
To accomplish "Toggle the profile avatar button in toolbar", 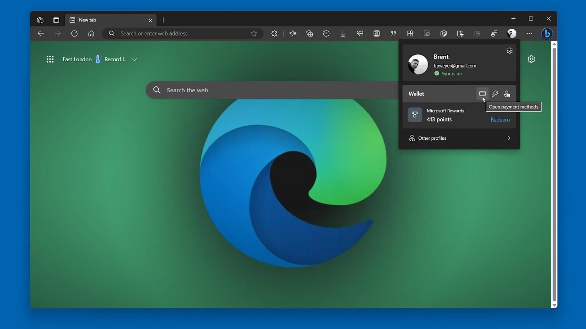I will pyautogui.click(x=512, y=33).
